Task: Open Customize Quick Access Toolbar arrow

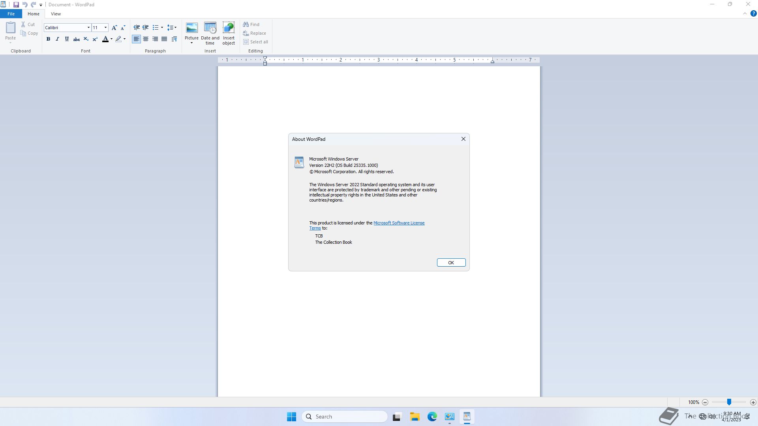Action: tap(41, 5)
